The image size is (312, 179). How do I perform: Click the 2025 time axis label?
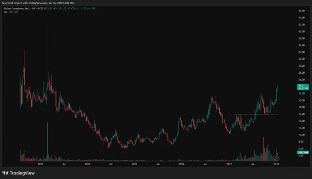229,164
